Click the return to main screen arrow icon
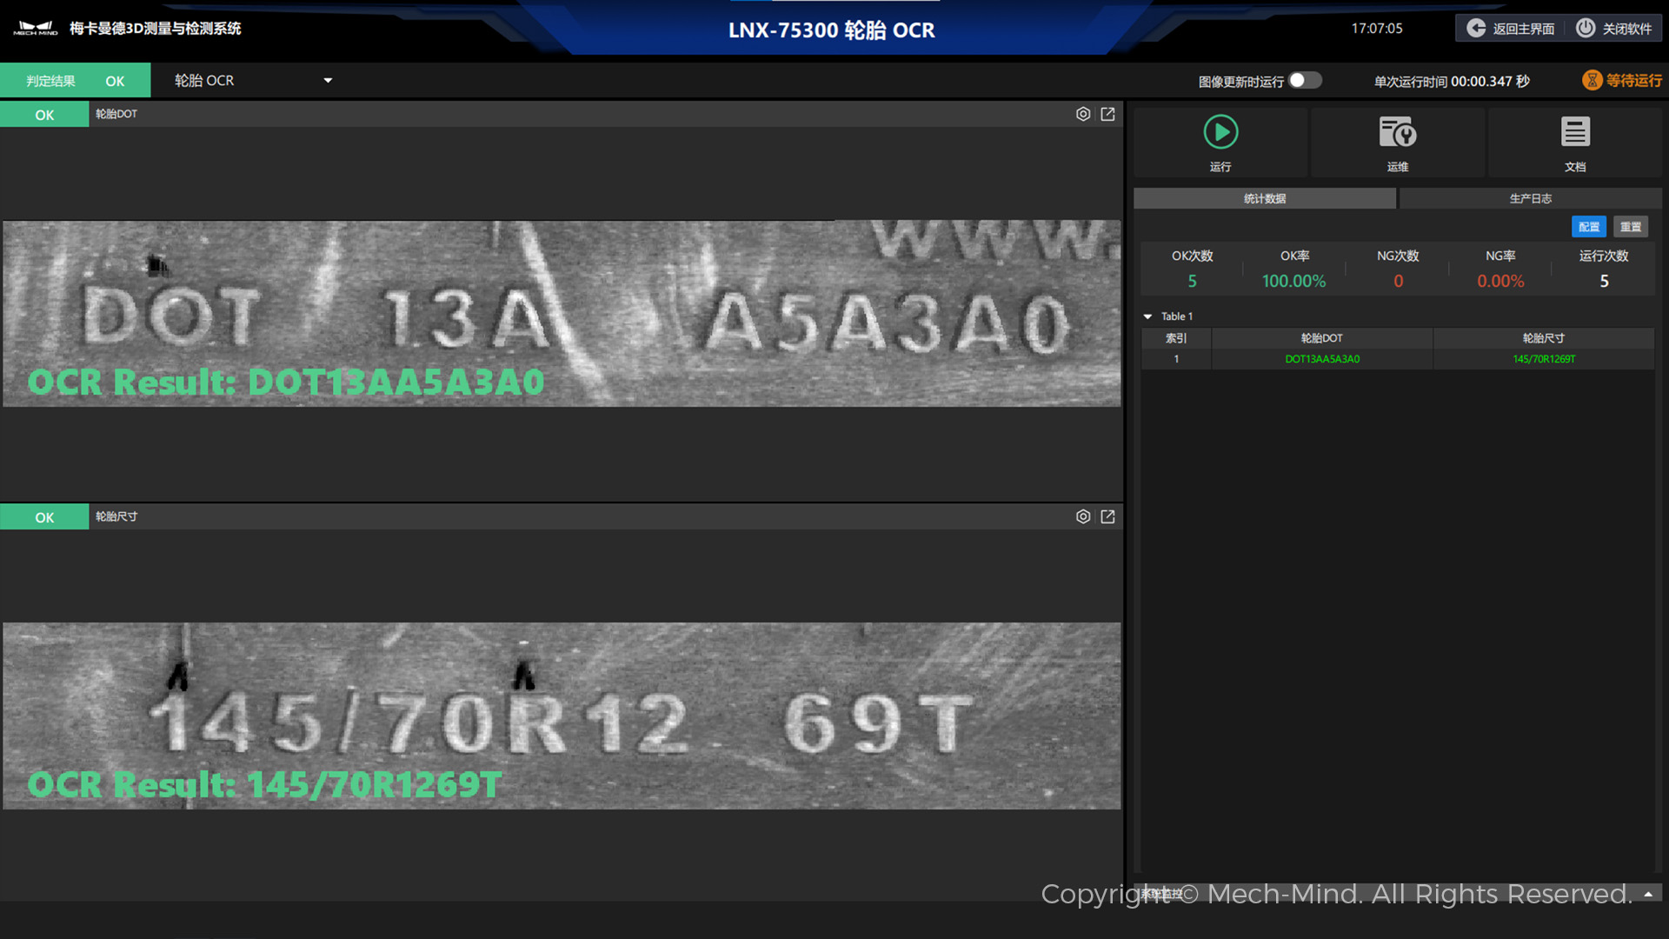The width and height of the screenshot is (1669, 939). (x=1476, y=28)
